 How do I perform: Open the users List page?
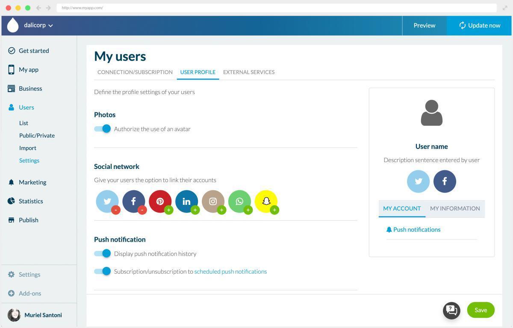click(x=24, y=123)
